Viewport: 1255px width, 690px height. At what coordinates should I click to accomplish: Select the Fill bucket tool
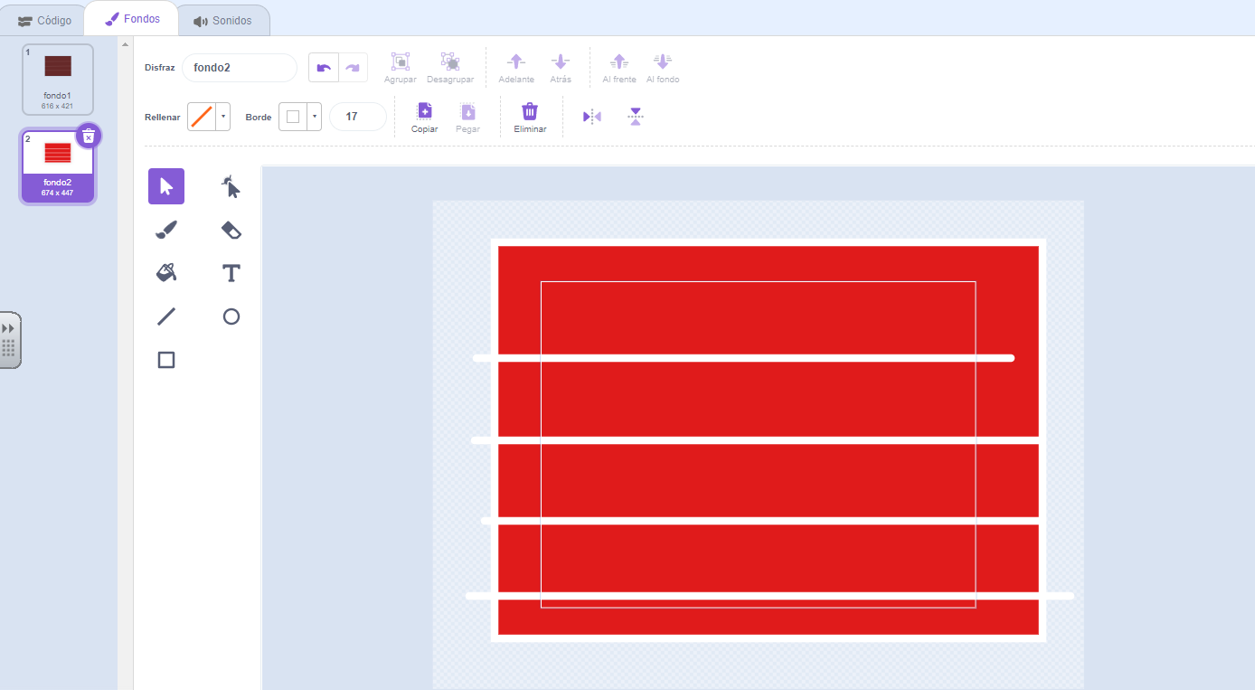tap(166, 273)
